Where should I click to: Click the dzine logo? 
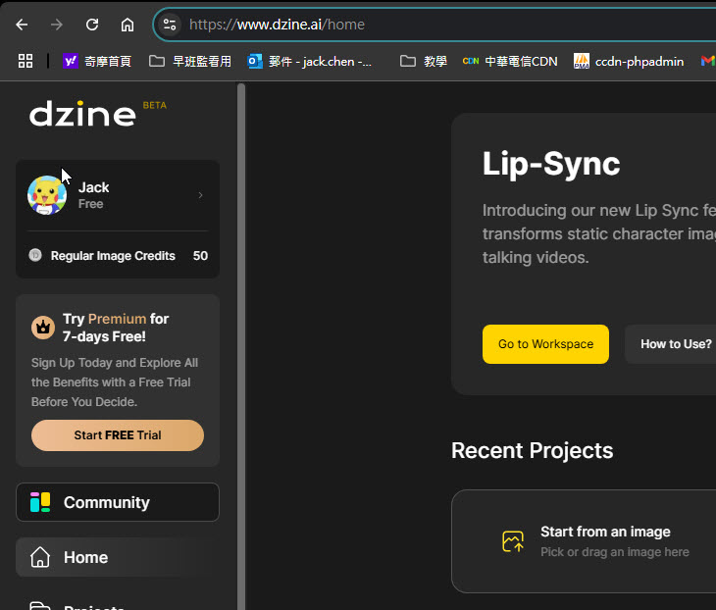click(82, 114)
